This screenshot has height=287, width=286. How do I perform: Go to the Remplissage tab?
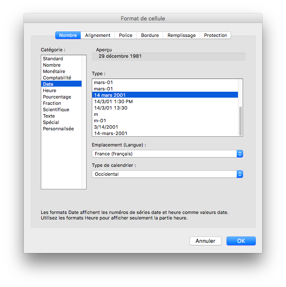coord(181,35)
